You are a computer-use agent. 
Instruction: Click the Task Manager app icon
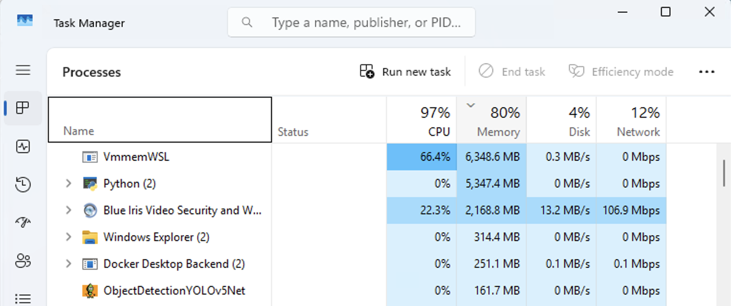25,21
